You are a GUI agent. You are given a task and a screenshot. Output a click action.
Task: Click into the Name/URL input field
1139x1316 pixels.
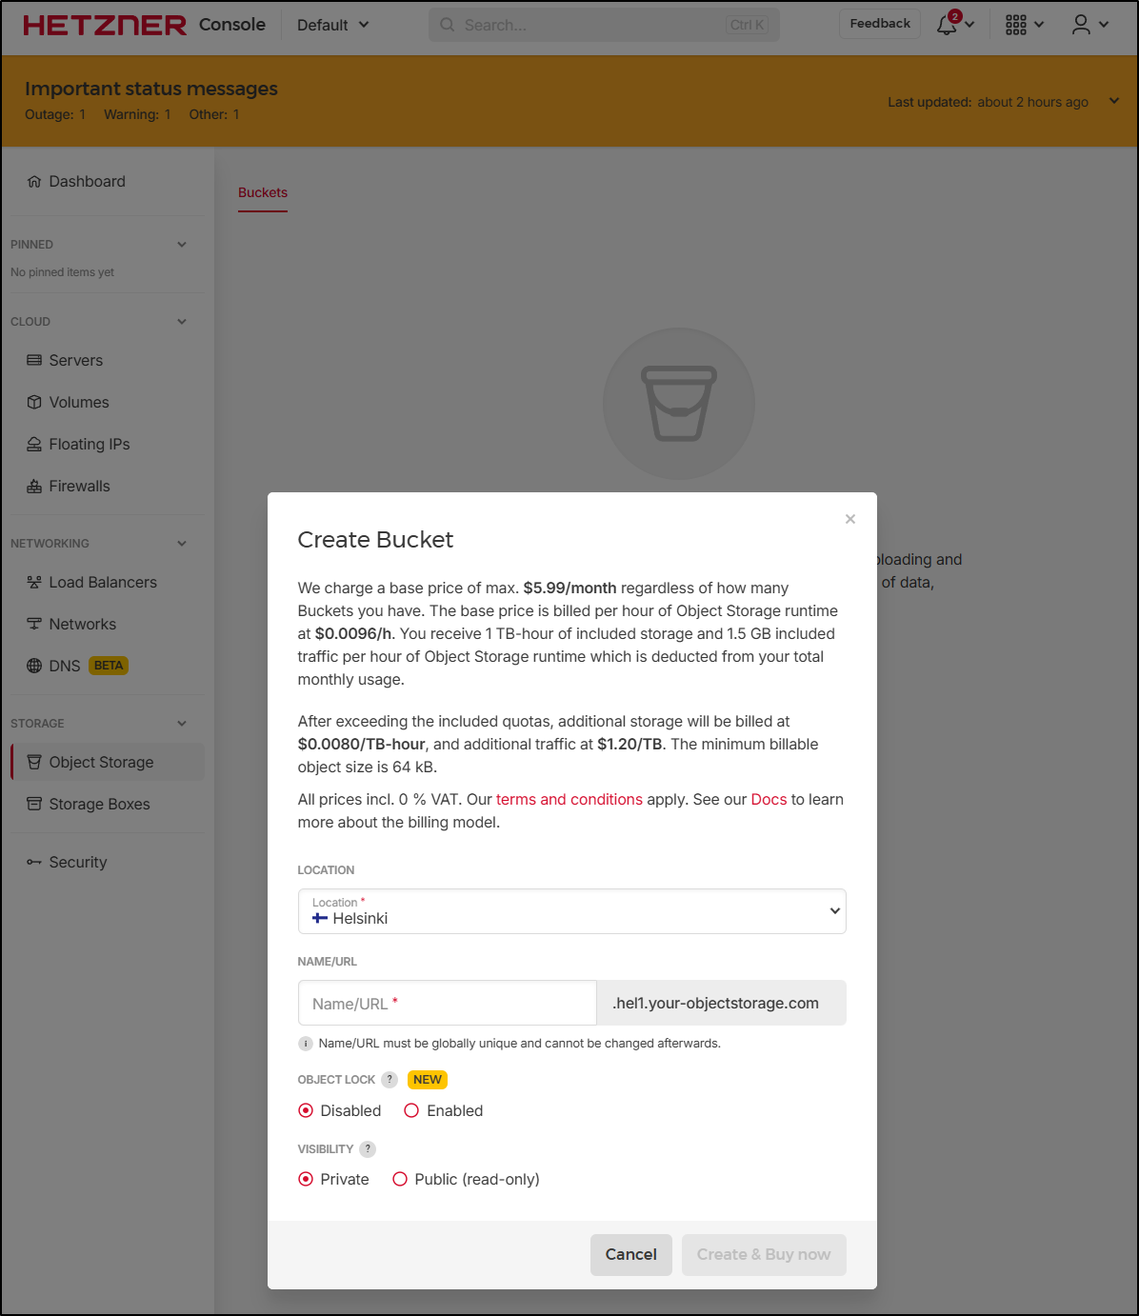click(447, 1004)
